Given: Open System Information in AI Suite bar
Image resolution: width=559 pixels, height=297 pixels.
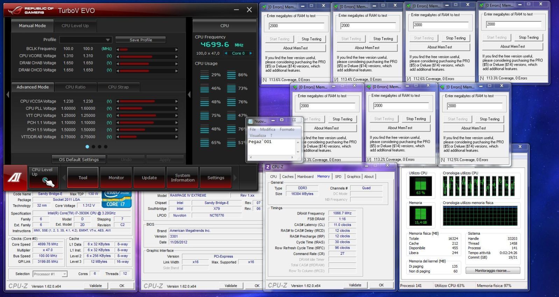Looking at the screenshot, I should click(183, 178).
